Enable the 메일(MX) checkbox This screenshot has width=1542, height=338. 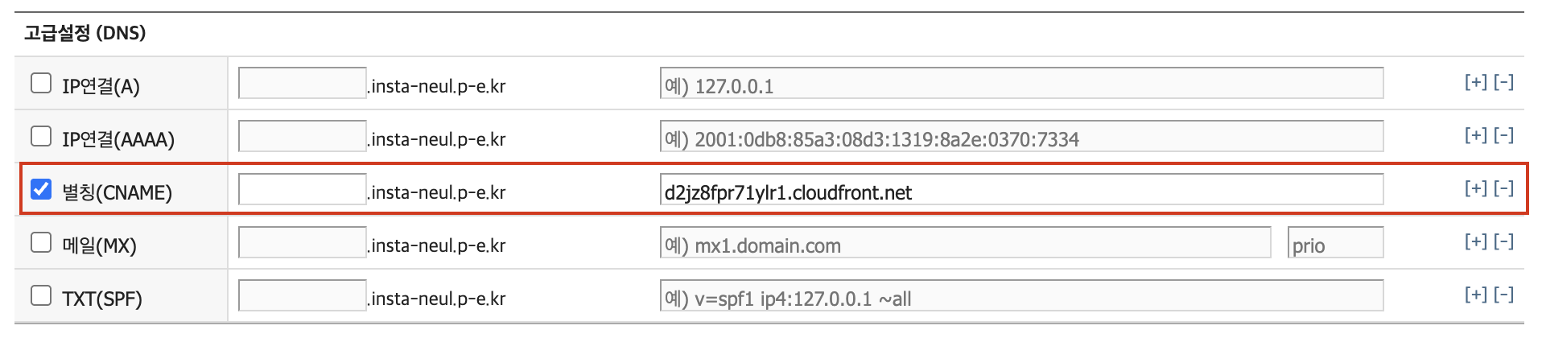point(41,242)
